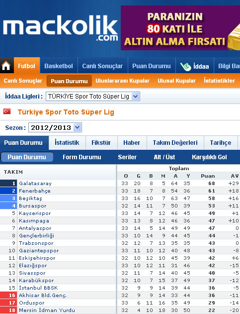Go to Ulusal Kupalar section
Image resolution: width=240 pixels, height=314 pixels.
coord(176,81)
